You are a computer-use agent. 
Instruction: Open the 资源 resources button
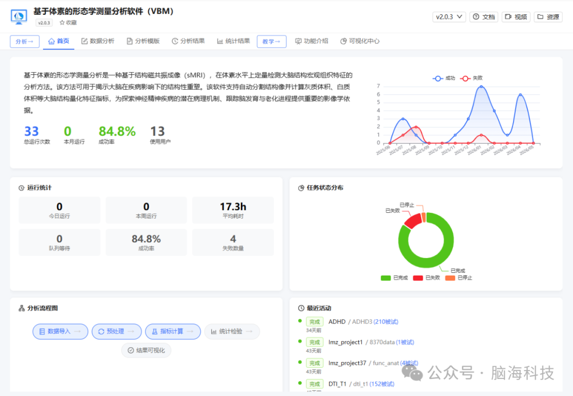tap(548, 17)
